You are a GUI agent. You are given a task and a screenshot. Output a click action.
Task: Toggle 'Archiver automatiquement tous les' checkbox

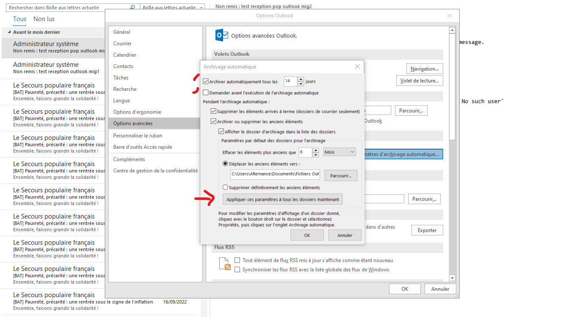tap(206, 82)
